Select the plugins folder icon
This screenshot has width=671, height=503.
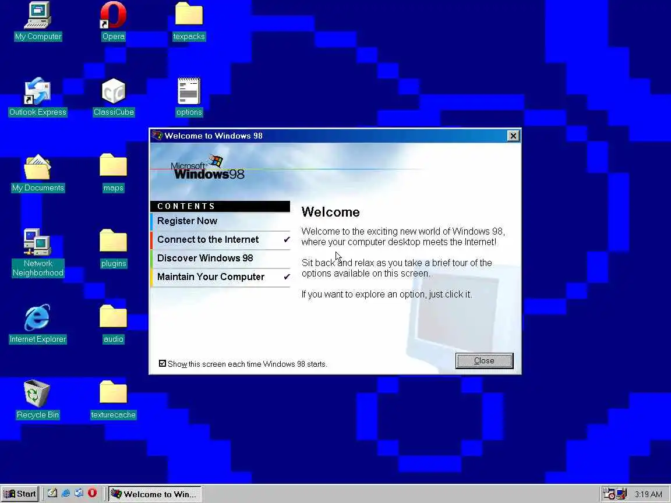pyautogui.click(x=114, y=248)
